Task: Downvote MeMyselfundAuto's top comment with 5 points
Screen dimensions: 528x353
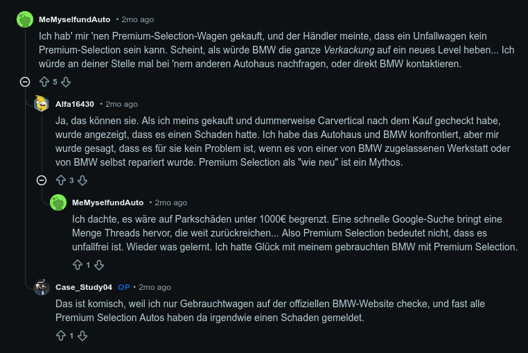Action: pos(66,82)
